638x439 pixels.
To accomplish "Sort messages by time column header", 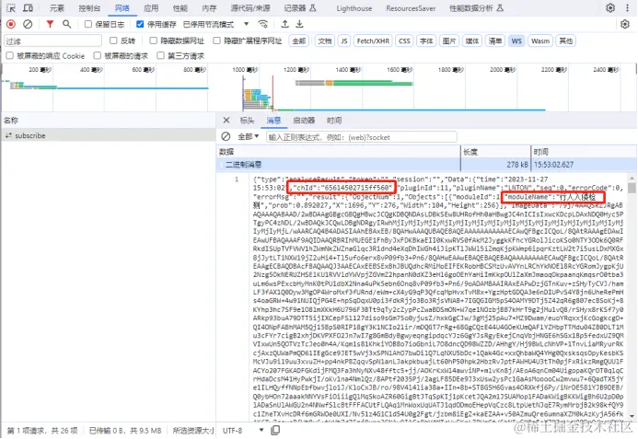I will [584, 151].
